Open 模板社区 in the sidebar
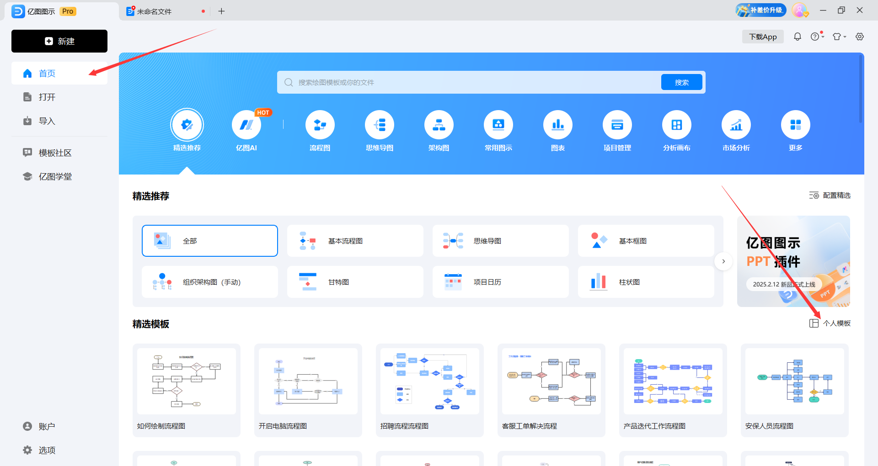Viewport: 878px width, 466px height. (59, 153)
